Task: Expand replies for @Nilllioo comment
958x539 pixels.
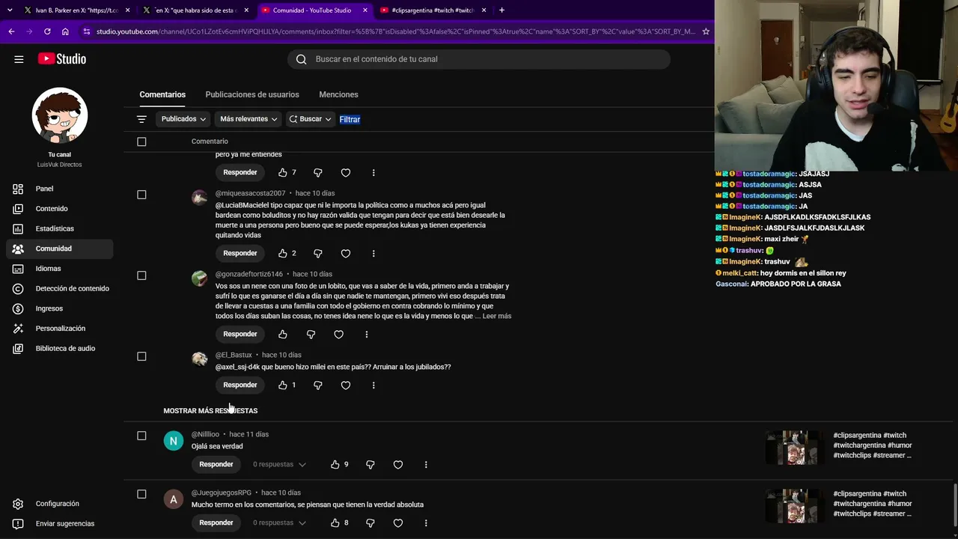Action: (279, 464)
